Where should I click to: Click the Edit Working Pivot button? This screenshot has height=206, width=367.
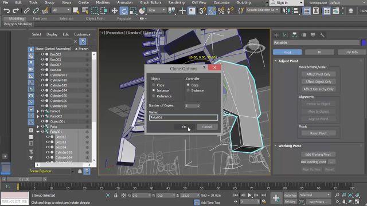pyautogui.click(x=318, y=154)
